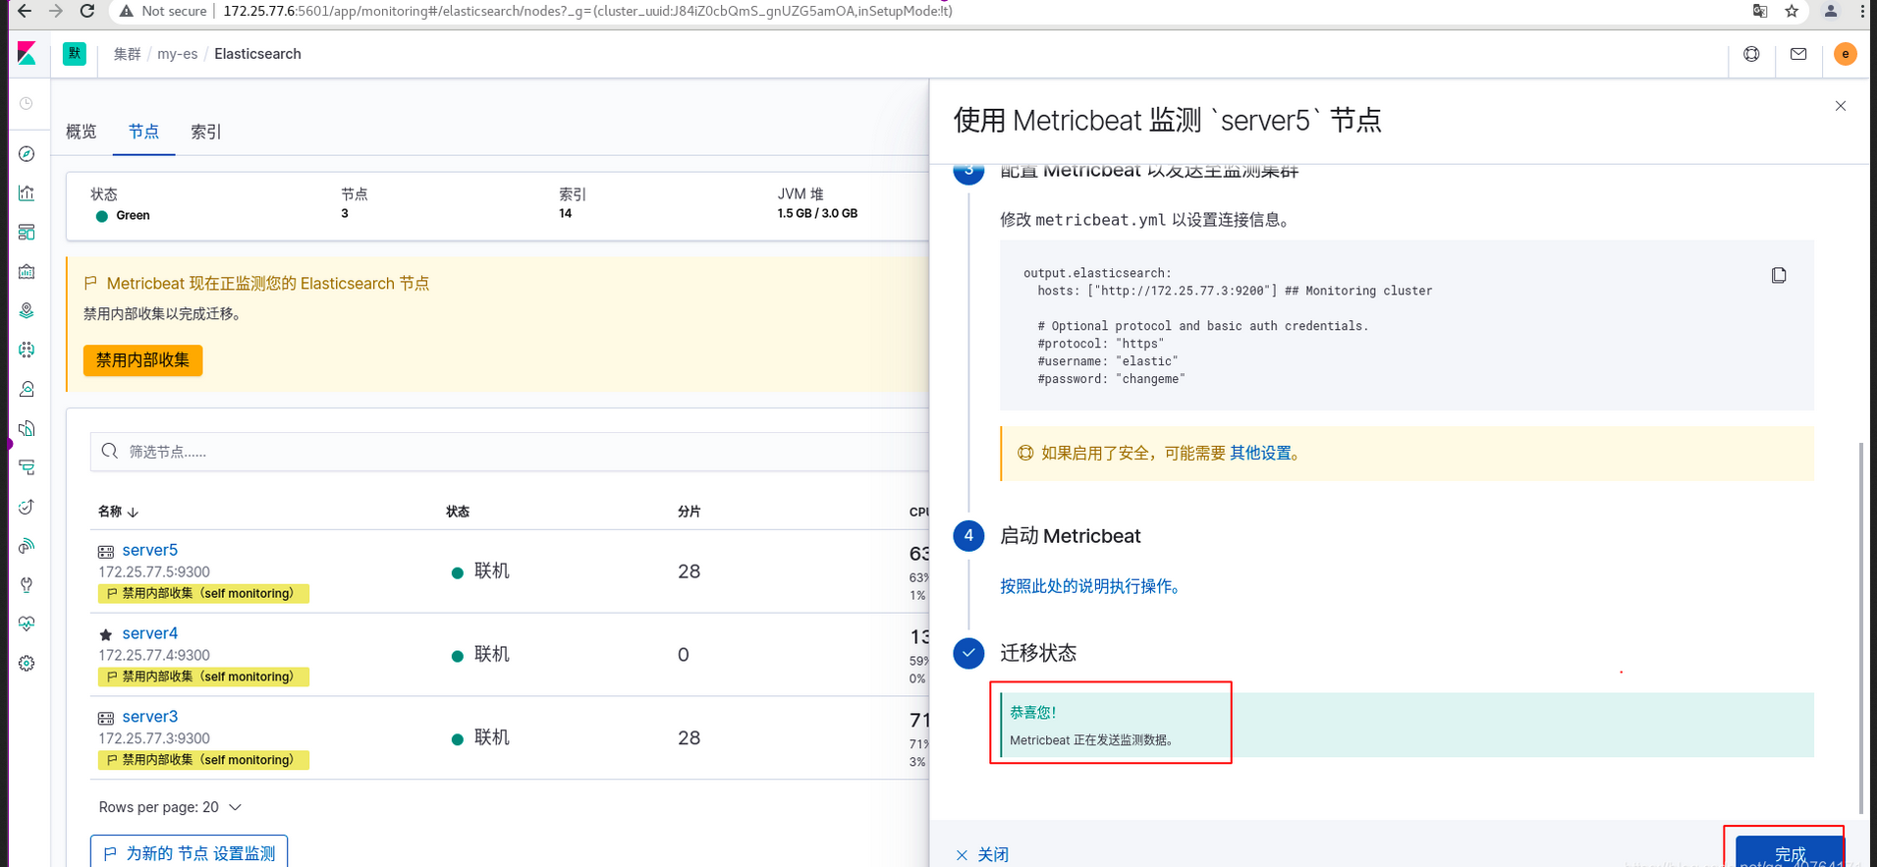This screenshot has height=867, width=1877.
Task: Open Dev Tools icon in sidebar
Action: coord(27,585)
